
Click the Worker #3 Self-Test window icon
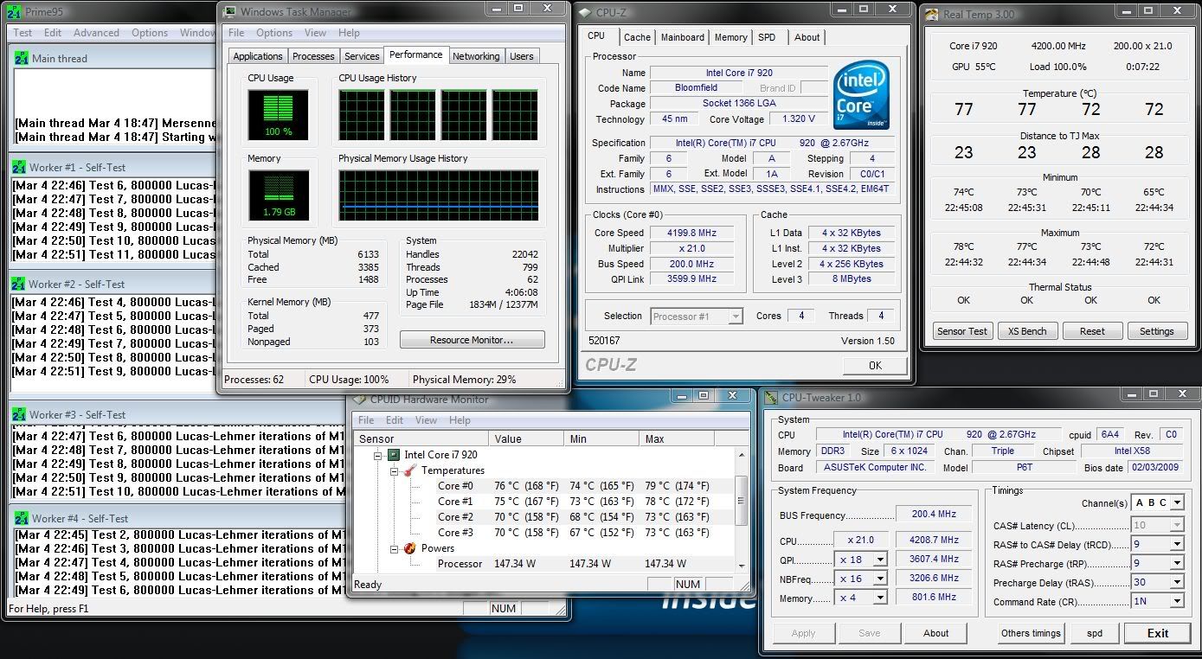click(x=18, y=414)
